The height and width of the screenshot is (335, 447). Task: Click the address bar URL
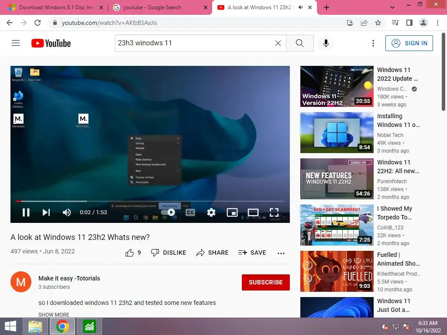coord(110,23)
